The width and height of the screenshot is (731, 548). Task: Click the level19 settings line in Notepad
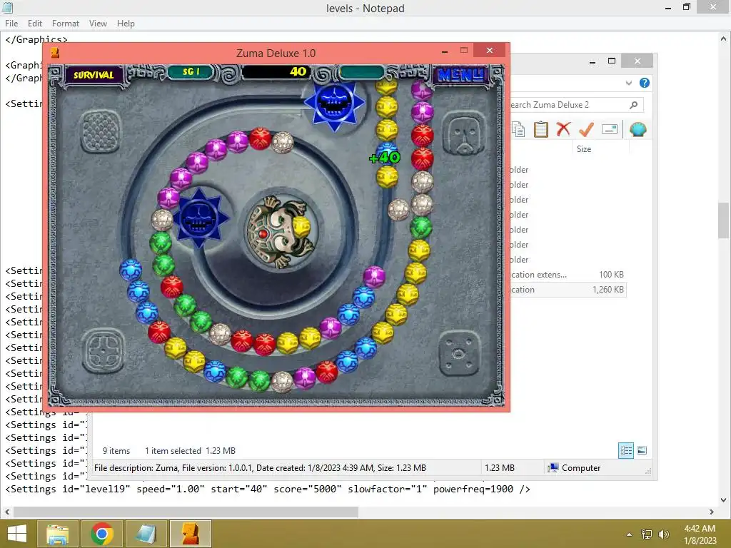coord(268,489)
